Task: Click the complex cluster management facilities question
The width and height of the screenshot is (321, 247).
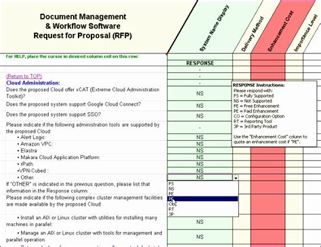Action: (85, 201)
